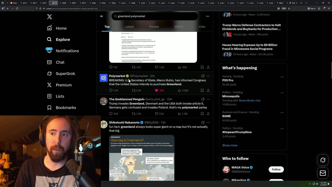
Task: Switch to the Media tab
Action: 179,26
